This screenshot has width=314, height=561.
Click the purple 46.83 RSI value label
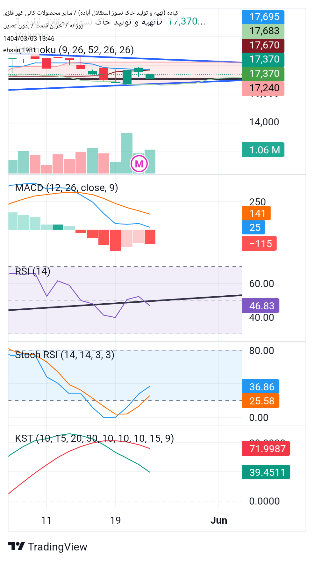[x=261, y=306]
